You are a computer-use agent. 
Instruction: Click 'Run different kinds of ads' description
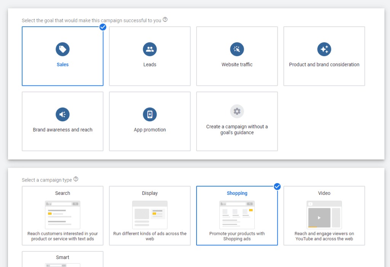click(150, 236)
